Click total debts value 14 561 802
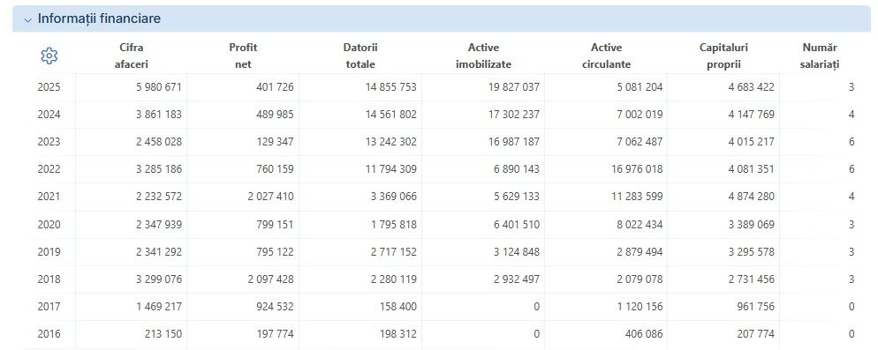 click(390, 115)
